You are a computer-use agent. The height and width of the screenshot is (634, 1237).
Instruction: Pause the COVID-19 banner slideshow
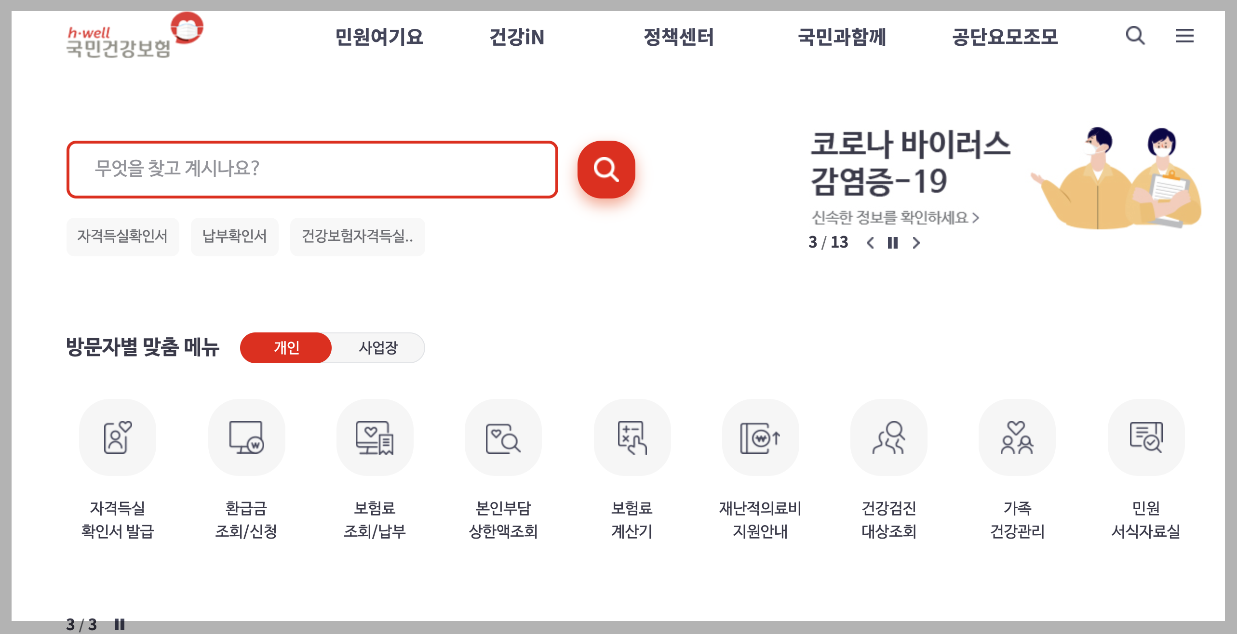(893, 243)
